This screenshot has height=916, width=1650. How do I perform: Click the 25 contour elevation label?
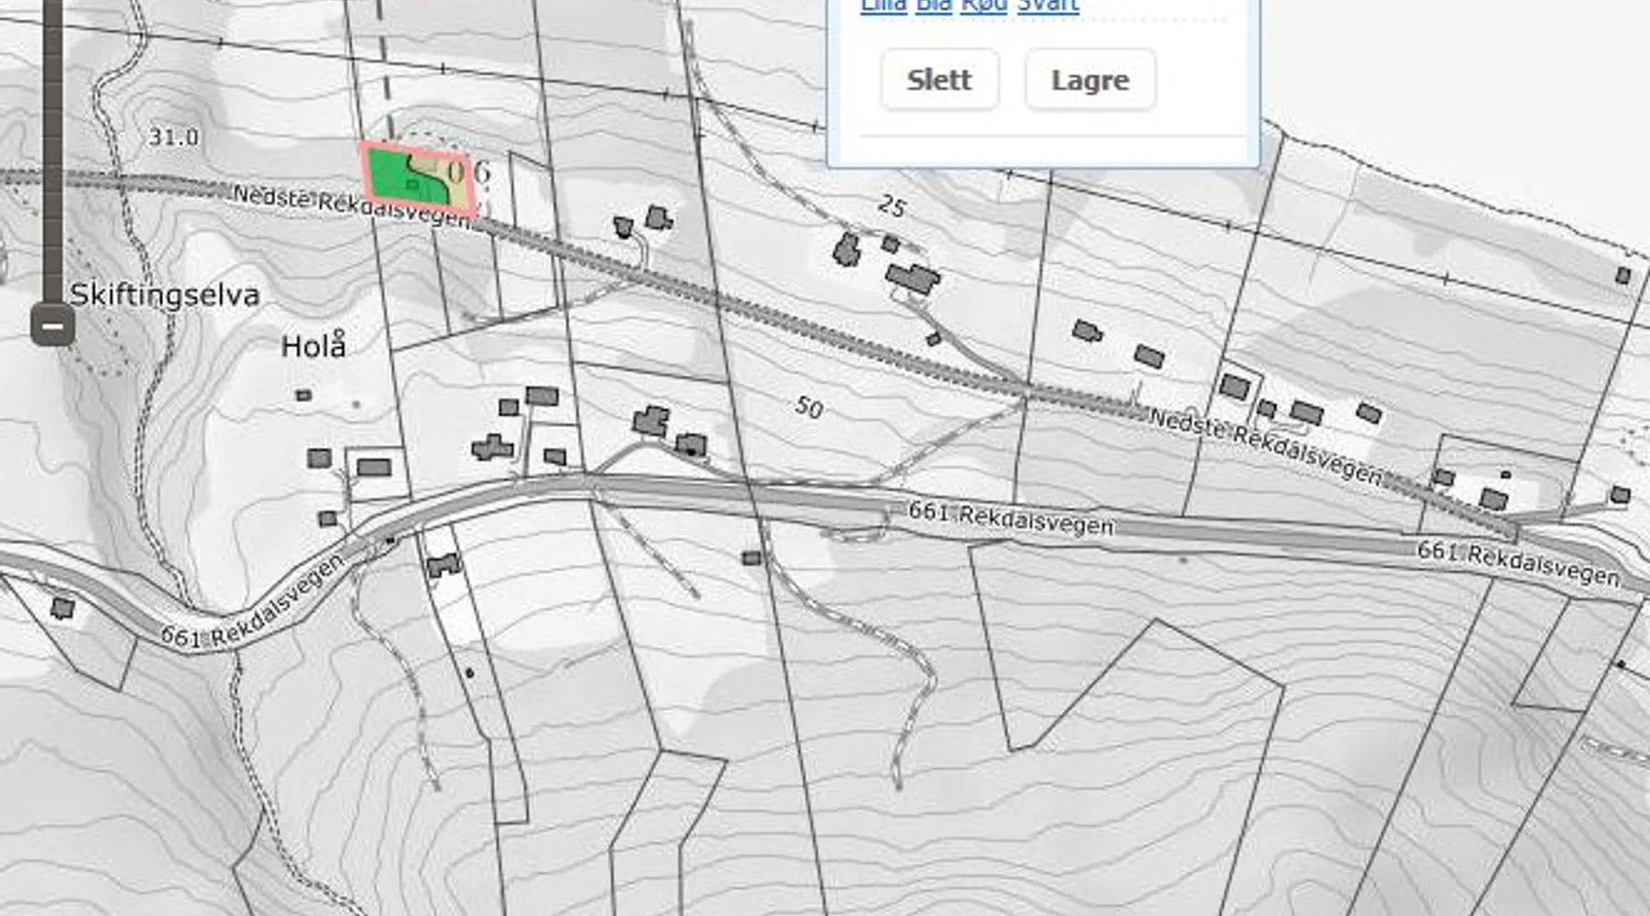click(x=891, y=206)
